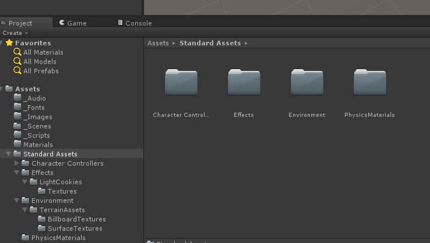Collapse the TerrainAssets tree arrow
Viewport: 430px width, 243px height.
[x=24, y=210]
